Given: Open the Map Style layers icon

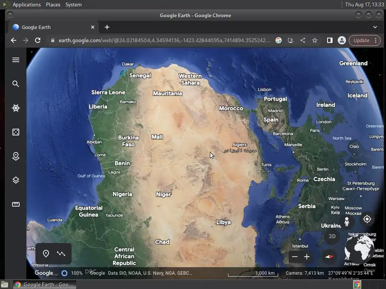Looking at the screenshot, I should pyautogui.click(x=16, y=180).
